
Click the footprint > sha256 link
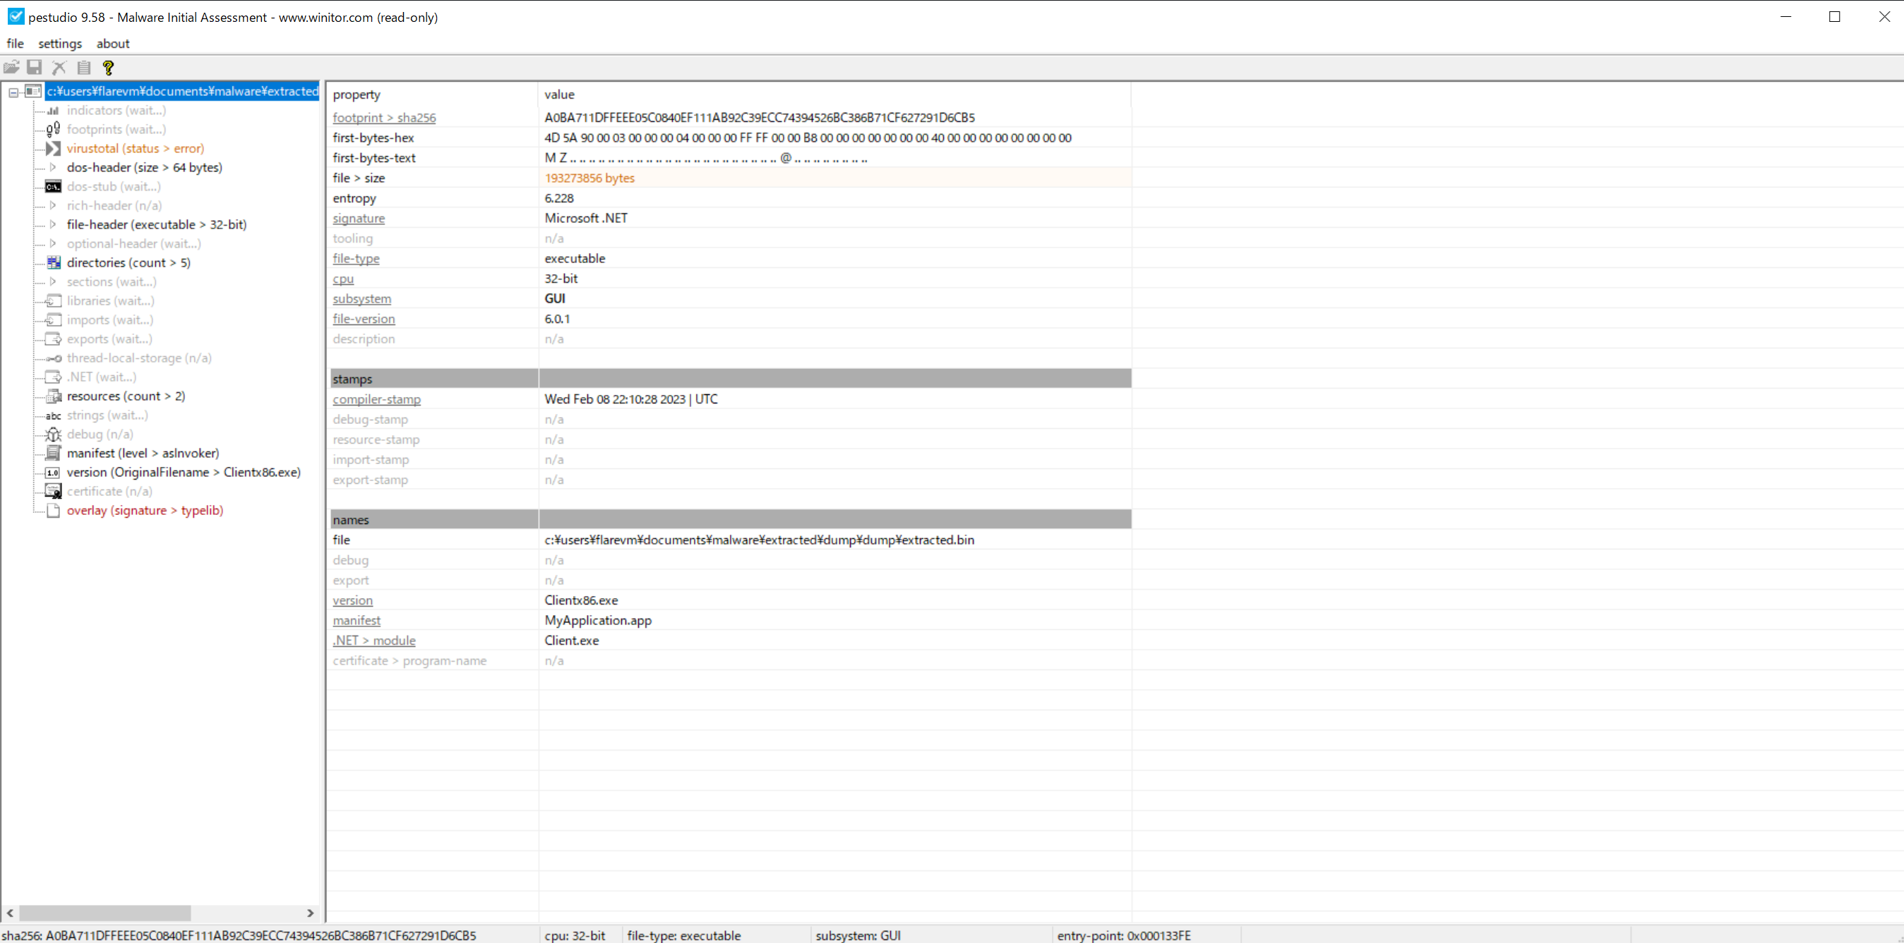click(x=383, y=117)
